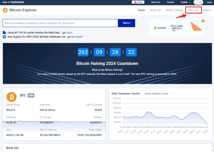Close the coinzilla ad with corner icon
The height and width of the screenshot is (152, 214).
(x=203, y=21)
